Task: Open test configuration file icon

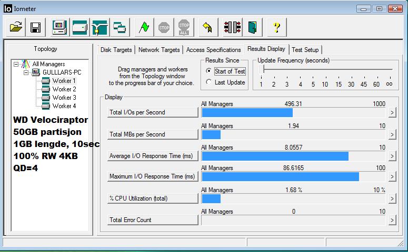Action: click(16, 27)
